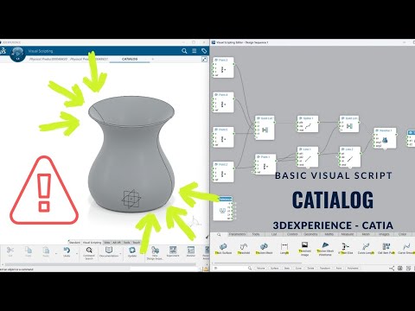Image resolution: width=415 pixels, height=311 pixels.
Task: Click the Monitor toolbar icon
Action: [x=191, y=250]
